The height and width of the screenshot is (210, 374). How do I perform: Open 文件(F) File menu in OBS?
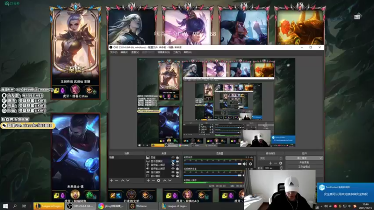tap(114, 52)
